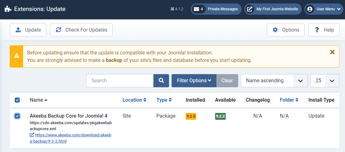Click the user avatar icon
Image resolution: width=345 pixels, height=152 pixels.
310,9
